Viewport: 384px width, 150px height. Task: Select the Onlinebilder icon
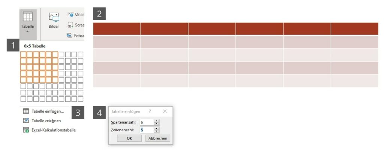(x=70, y=14)
